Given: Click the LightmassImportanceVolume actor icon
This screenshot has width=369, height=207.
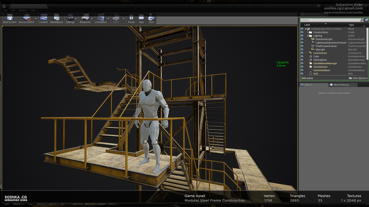Looking at the screenshot, I should click(313, 43).
